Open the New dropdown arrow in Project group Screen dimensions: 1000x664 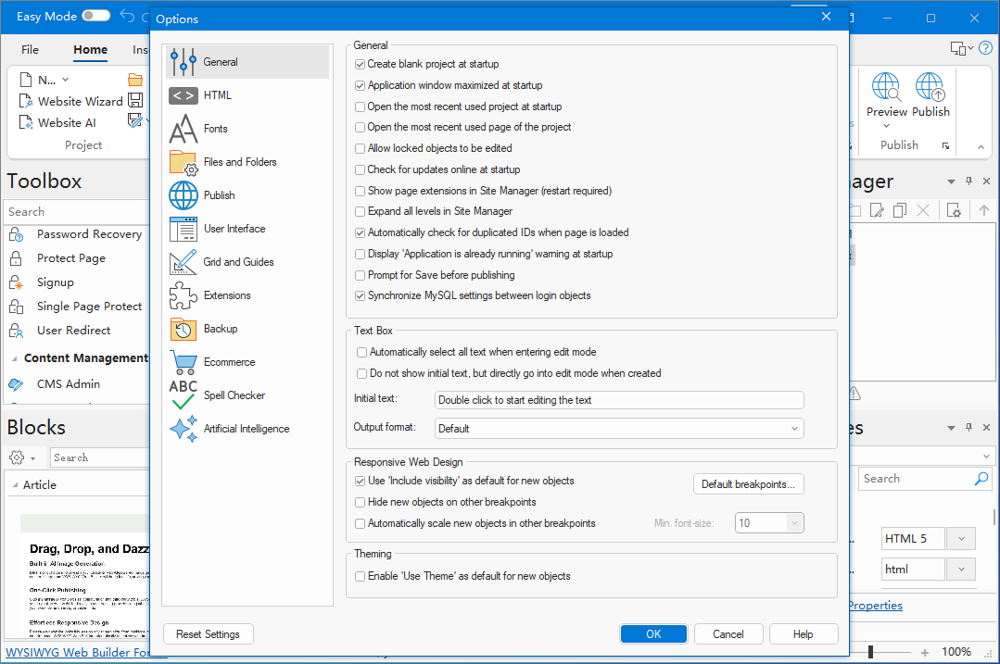click(65, 80)
